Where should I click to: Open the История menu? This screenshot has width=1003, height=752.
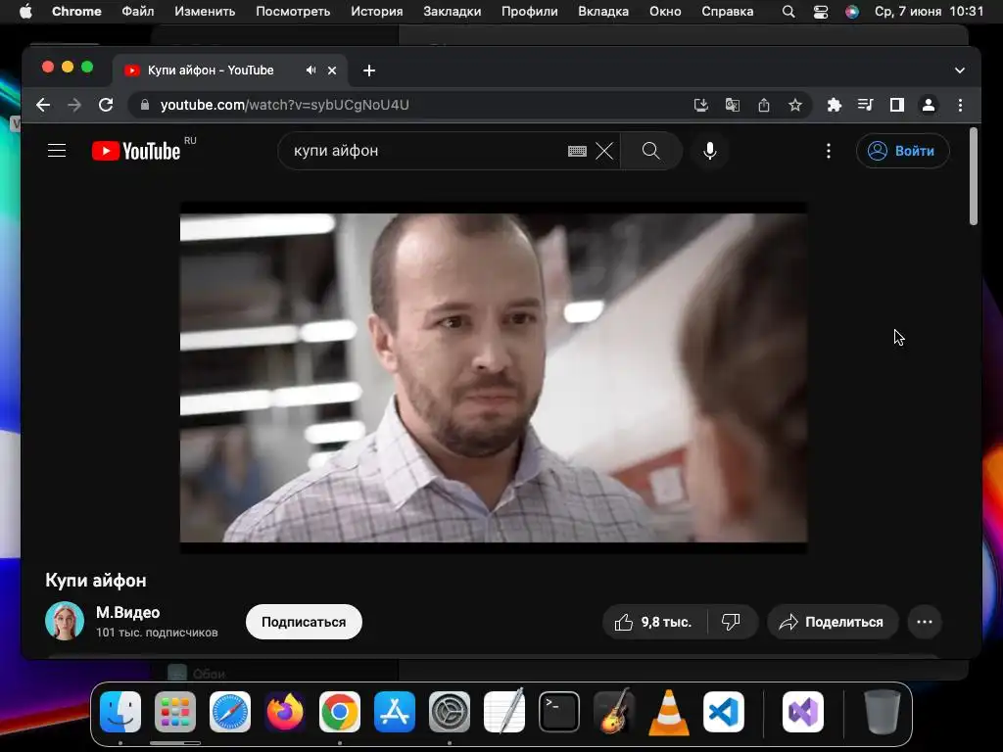377,12
